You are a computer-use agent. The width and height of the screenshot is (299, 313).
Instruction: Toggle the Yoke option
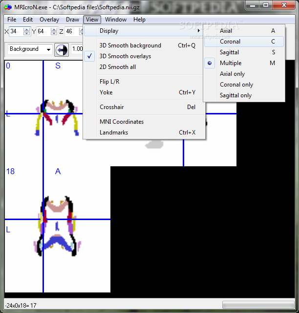143,92
